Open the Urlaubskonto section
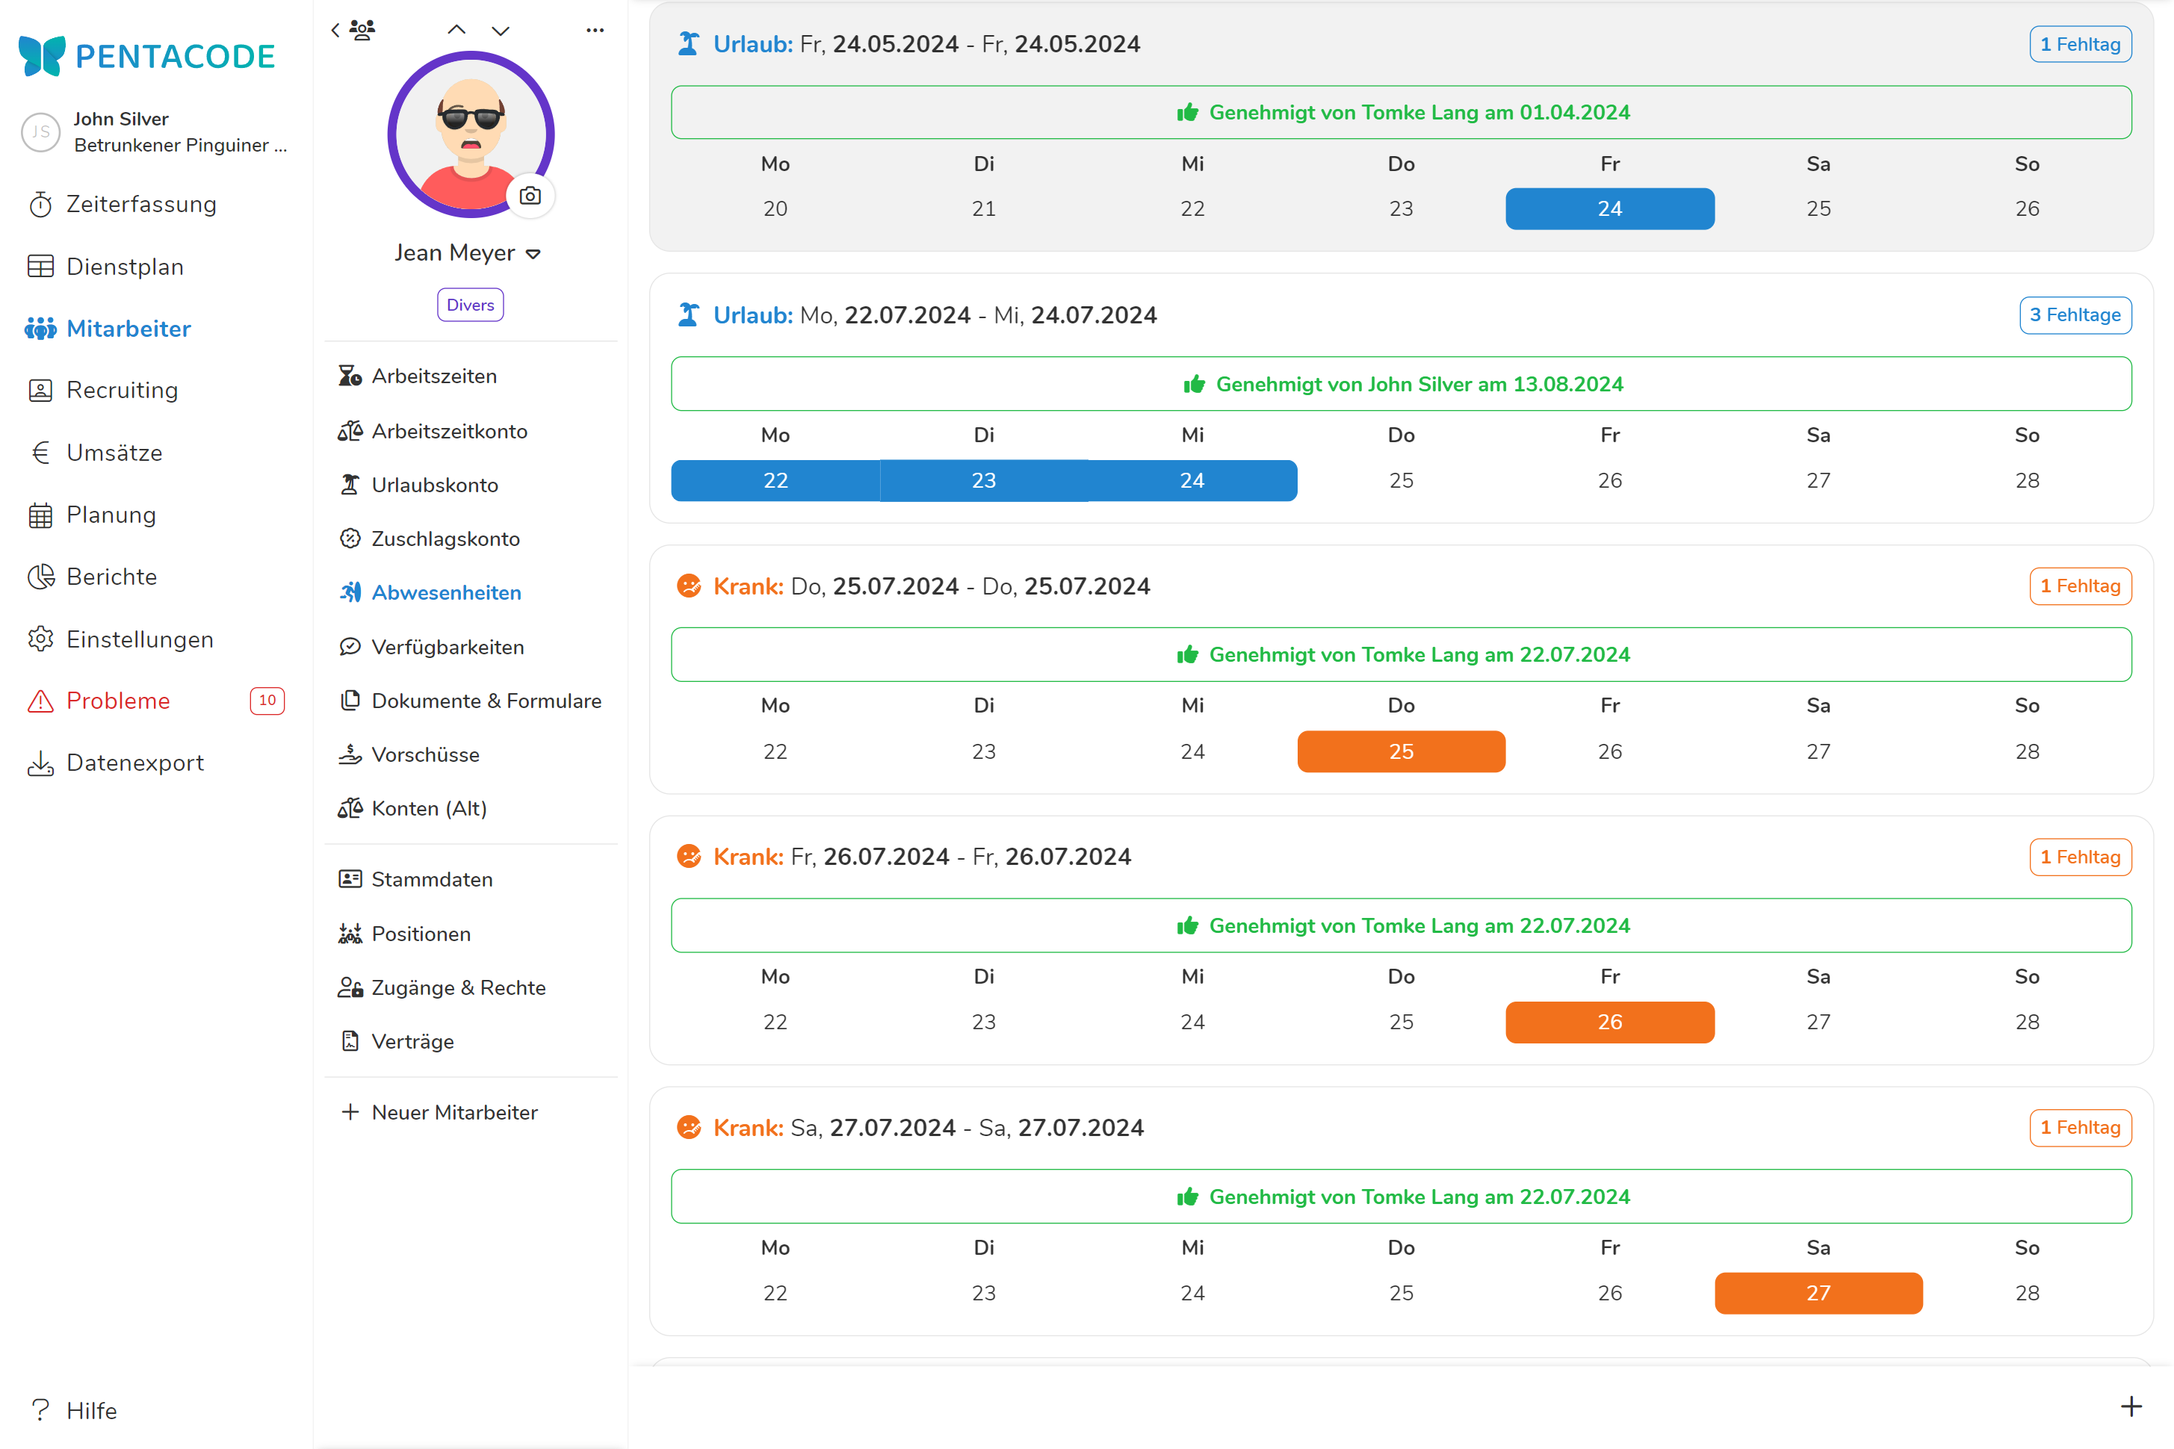 (435, 485)
